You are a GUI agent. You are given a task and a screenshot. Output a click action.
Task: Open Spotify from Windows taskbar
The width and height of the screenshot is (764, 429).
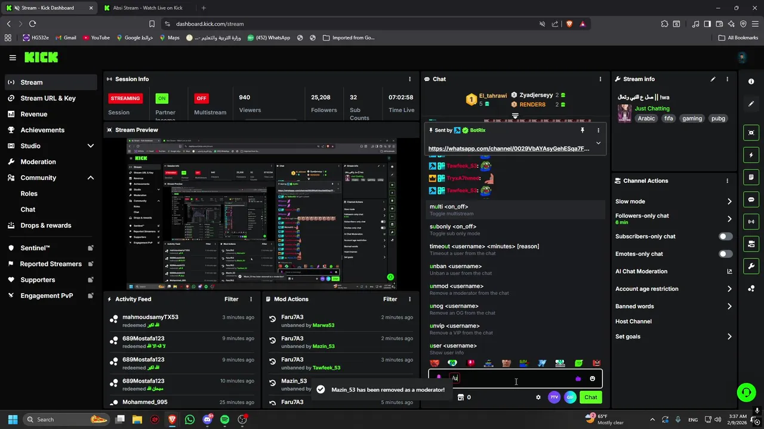pyautogui.click(x=224, y=419)
